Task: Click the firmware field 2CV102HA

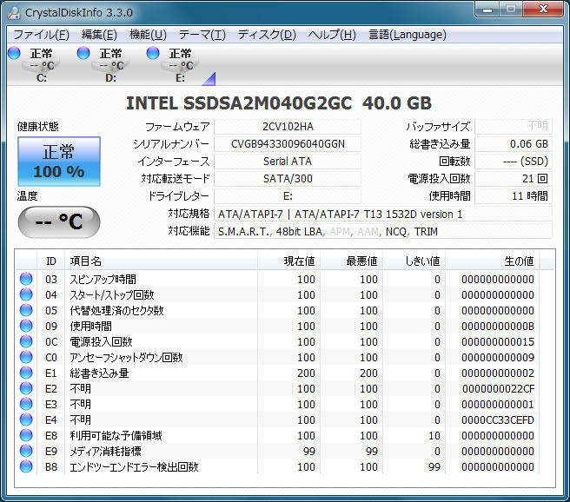Action: click(x=288, y=127)
